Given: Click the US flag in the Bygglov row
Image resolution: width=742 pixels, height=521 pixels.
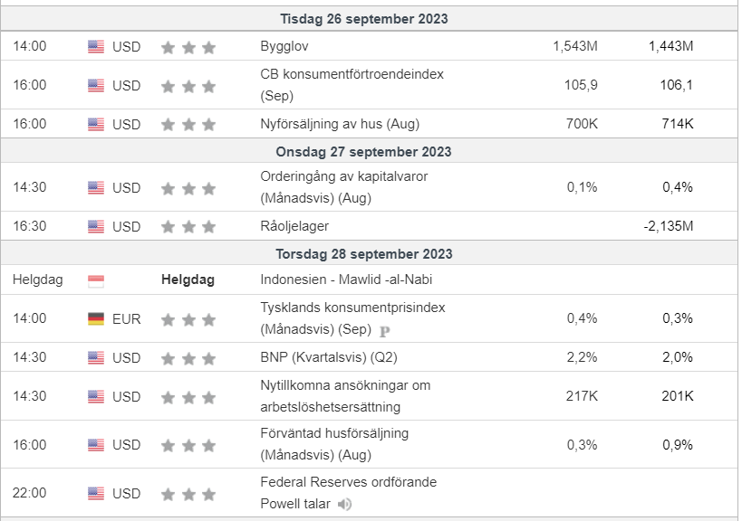Looking at the screenshot, I should pyautogui.click(x=96, y=46).
